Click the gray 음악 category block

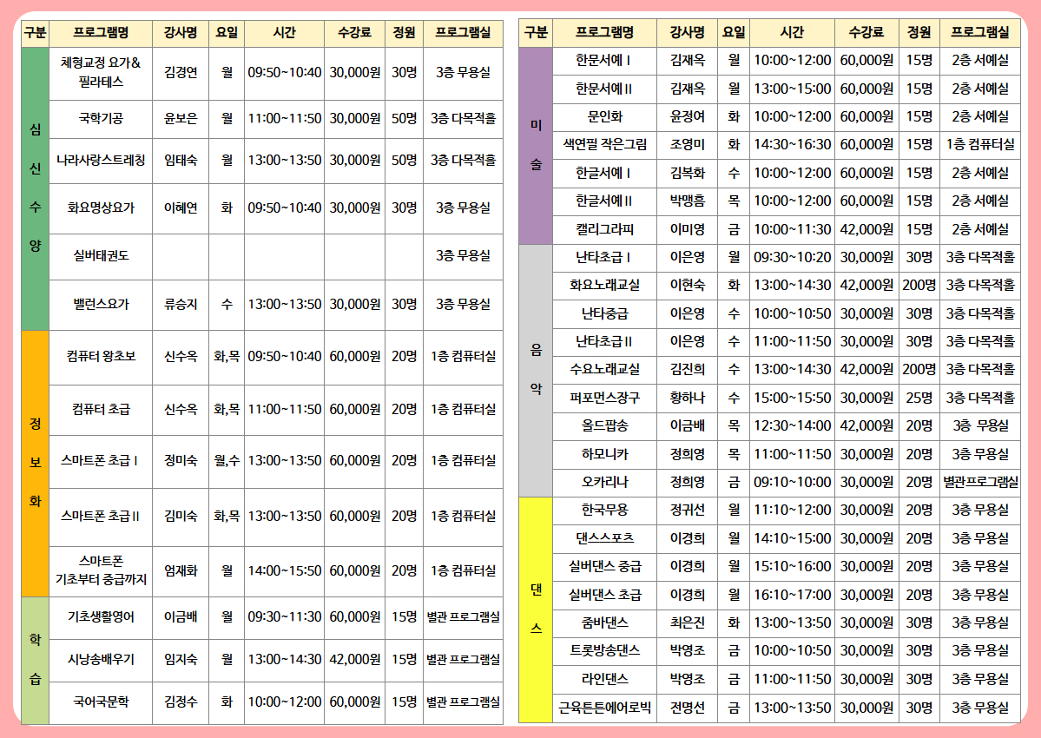(x=535, y=370)
